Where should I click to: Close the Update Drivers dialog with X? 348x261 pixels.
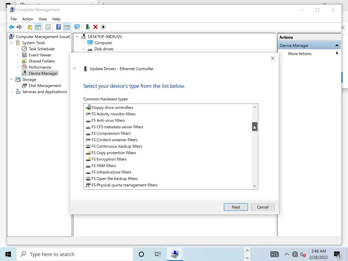[x=273, y=58]
